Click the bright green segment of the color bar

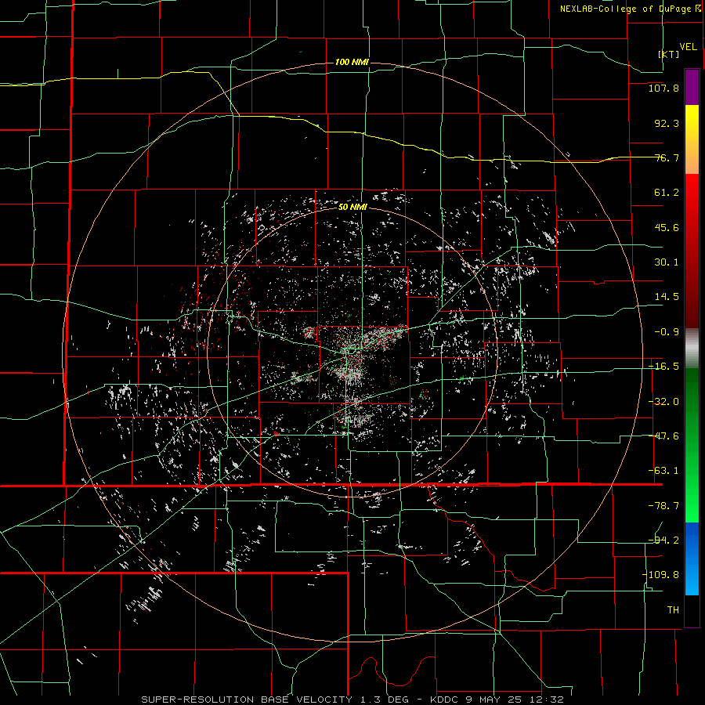coord(692,445)
